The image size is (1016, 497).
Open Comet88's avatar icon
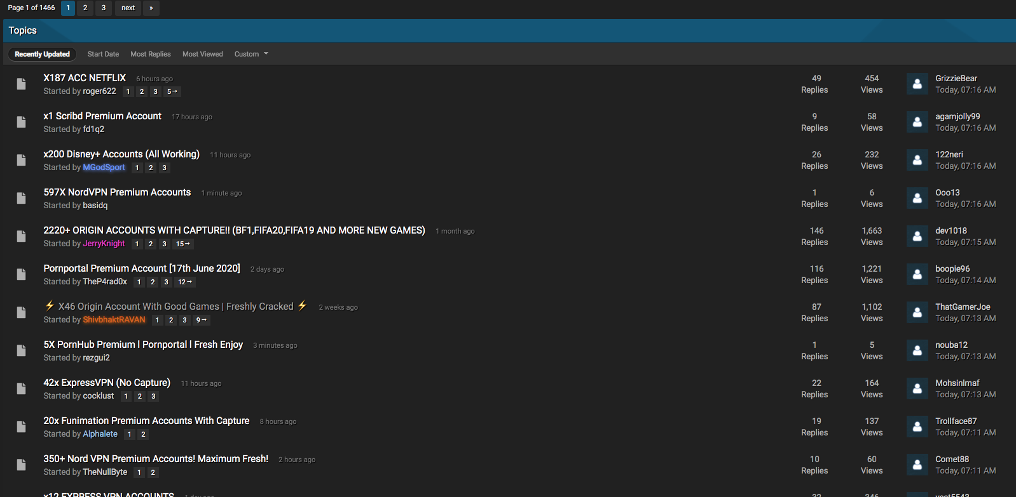(x=917, y=465)
